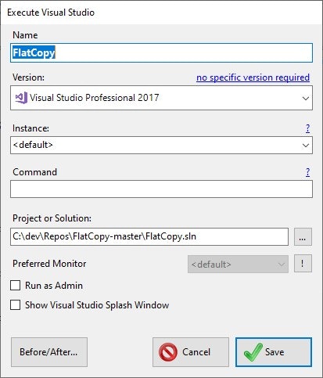Open the Command help question mark
Viewport: 323px width, 378px height.
pyautogui.click(x=308, y=172)
